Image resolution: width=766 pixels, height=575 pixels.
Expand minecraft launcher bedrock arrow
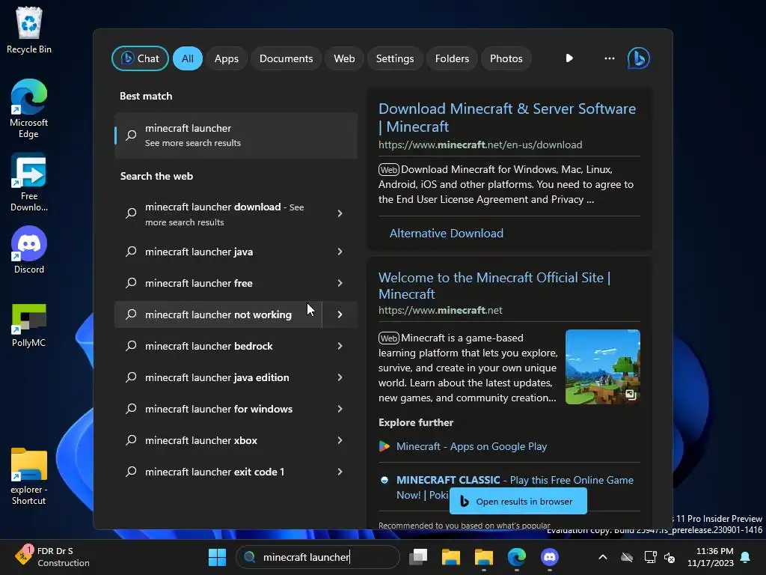coord(340,346)
